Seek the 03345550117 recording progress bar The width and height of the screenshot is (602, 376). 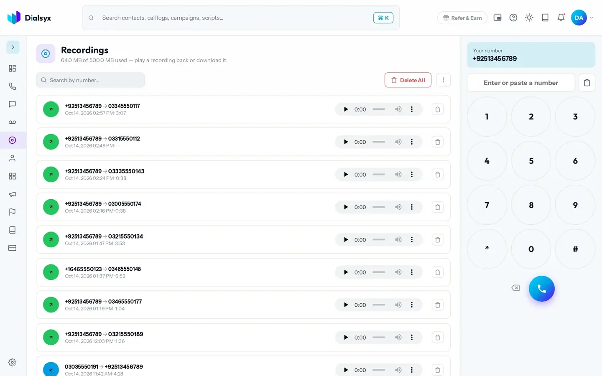pyautogui.click(x=379, y=109)
